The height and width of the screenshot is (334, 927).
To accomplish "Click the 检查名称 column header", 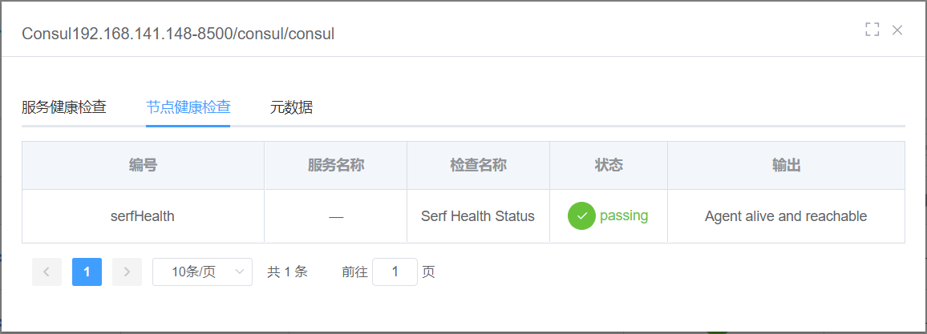I will pos(478,165).
